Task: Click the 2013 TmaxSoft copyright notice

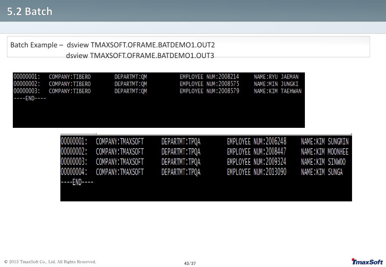Action: 50,262
